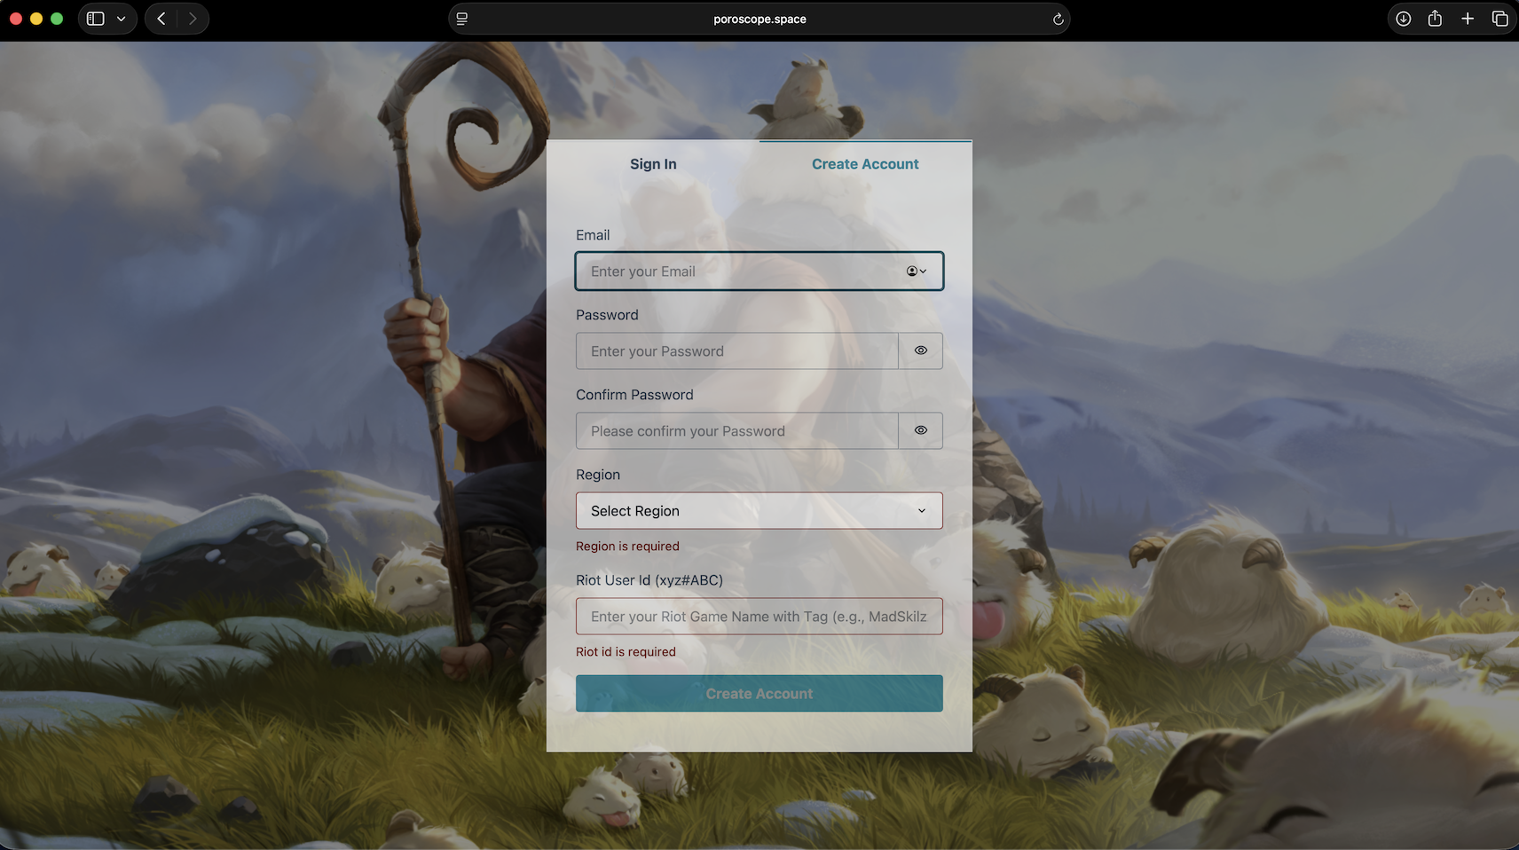The image size is (1519, 850).
Task: Submit with the Create Account button
Action: 759,694
